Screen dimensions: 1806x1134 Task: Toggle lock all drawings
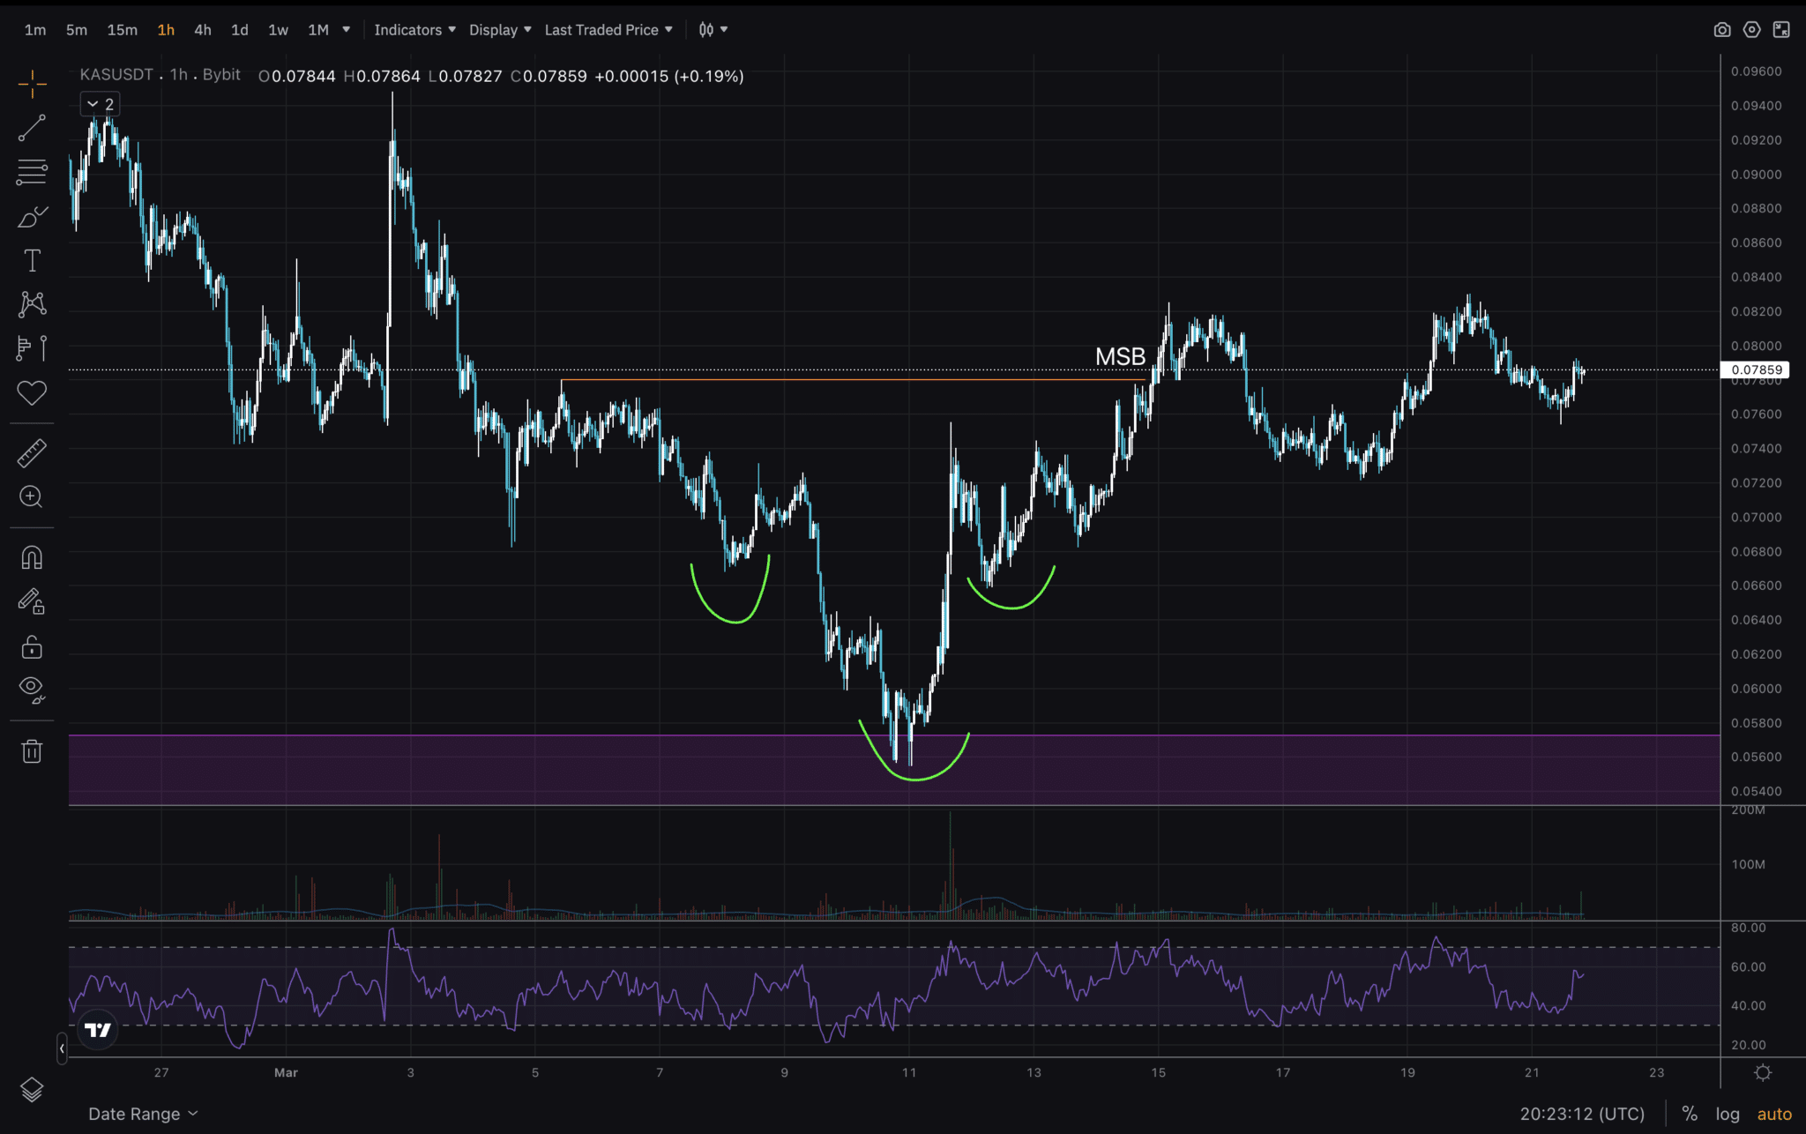pyautogui.click(x=32, y=647)
